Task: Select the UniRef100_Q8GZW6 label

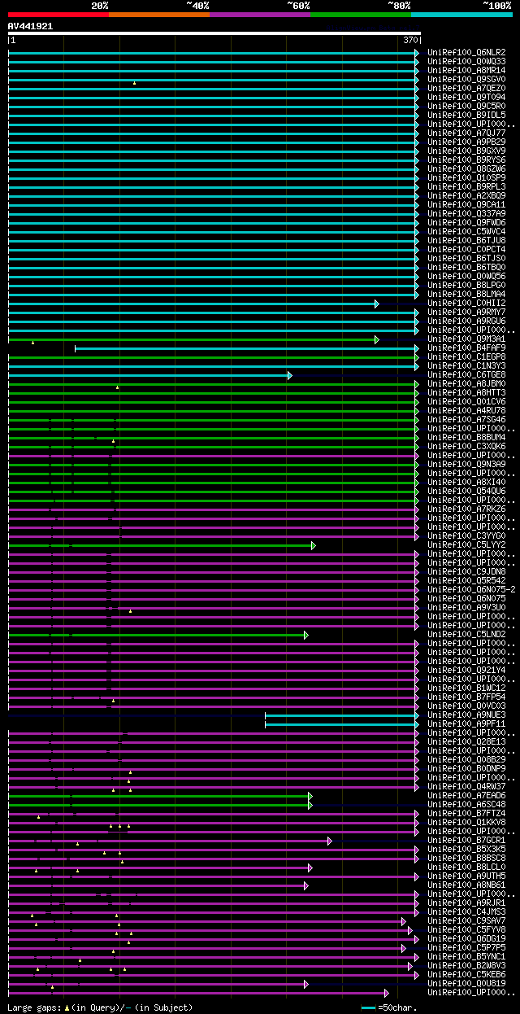Action: [x=466, y=169]
